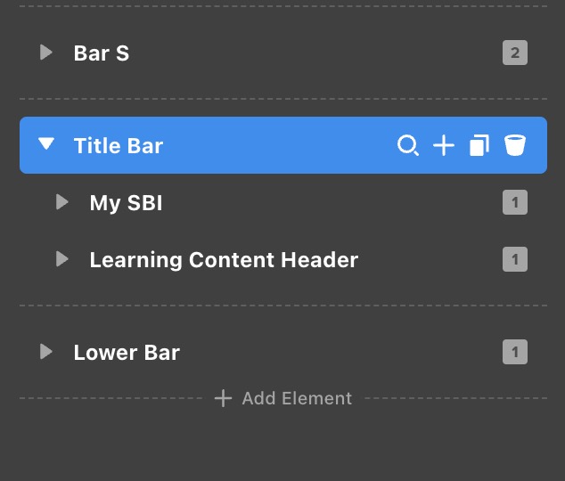
Task: Delete Title Bar using the trash icon
Action: tap(515, 145)
